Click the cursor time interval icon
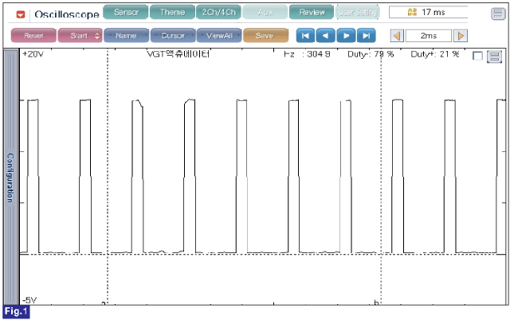Screen dimensions: 510x320 (x=412, y=13)
